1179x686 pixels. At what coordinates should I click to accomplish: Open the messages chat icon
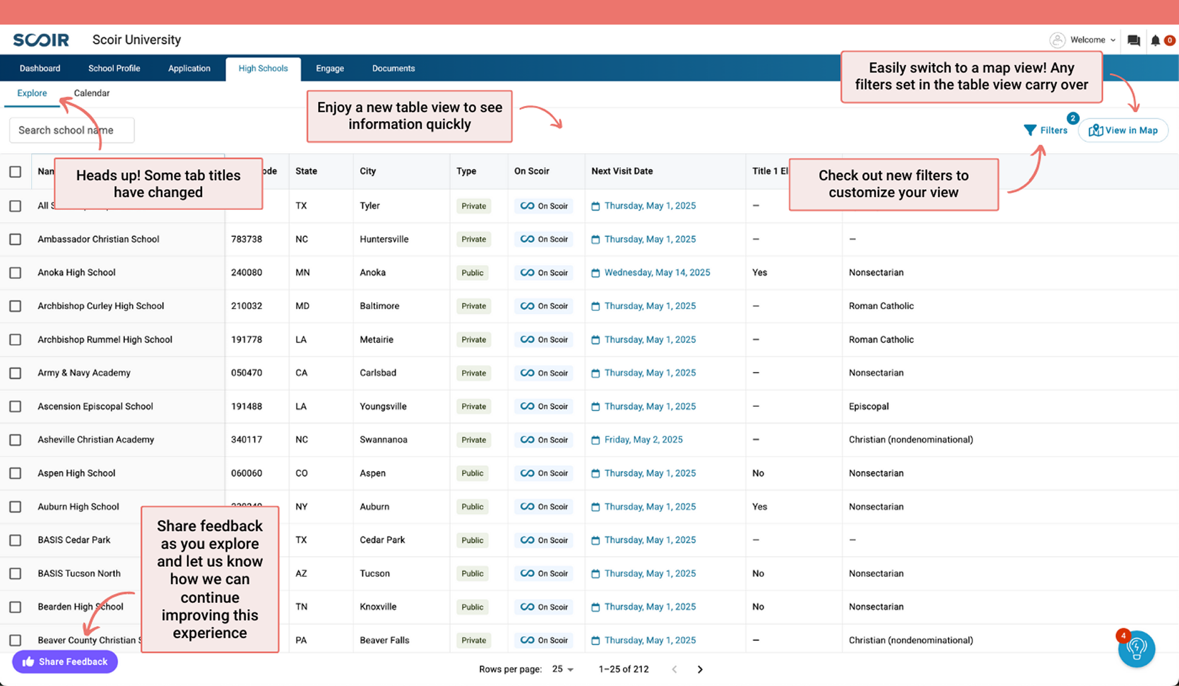1134,40
